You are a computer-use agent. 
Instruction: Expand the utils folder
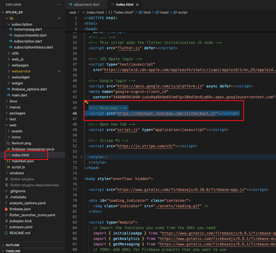point(9,53)
